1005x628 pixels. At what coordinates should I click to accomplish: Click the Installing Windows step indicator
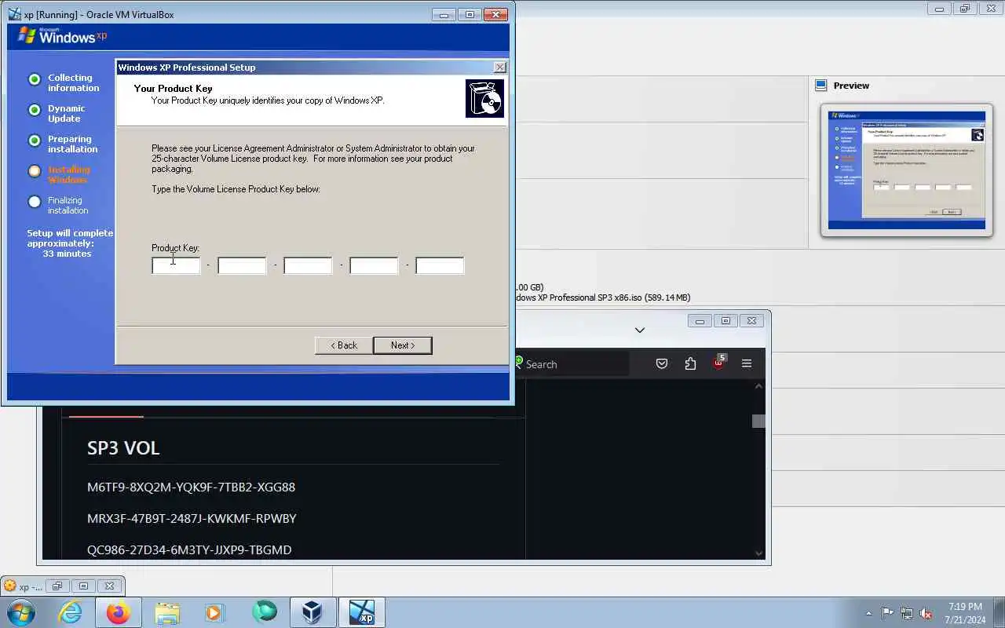point(35,171)
